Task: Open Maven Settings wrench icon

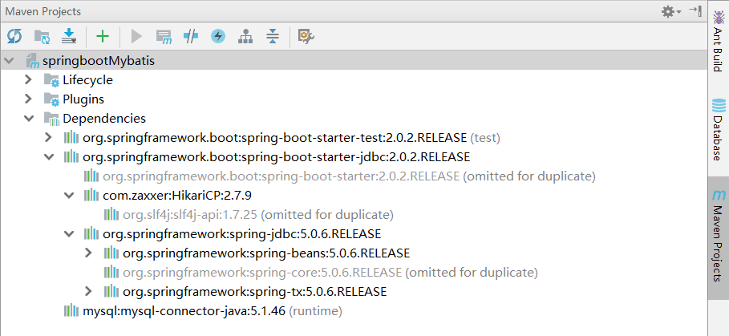Action: pos(306,36)
